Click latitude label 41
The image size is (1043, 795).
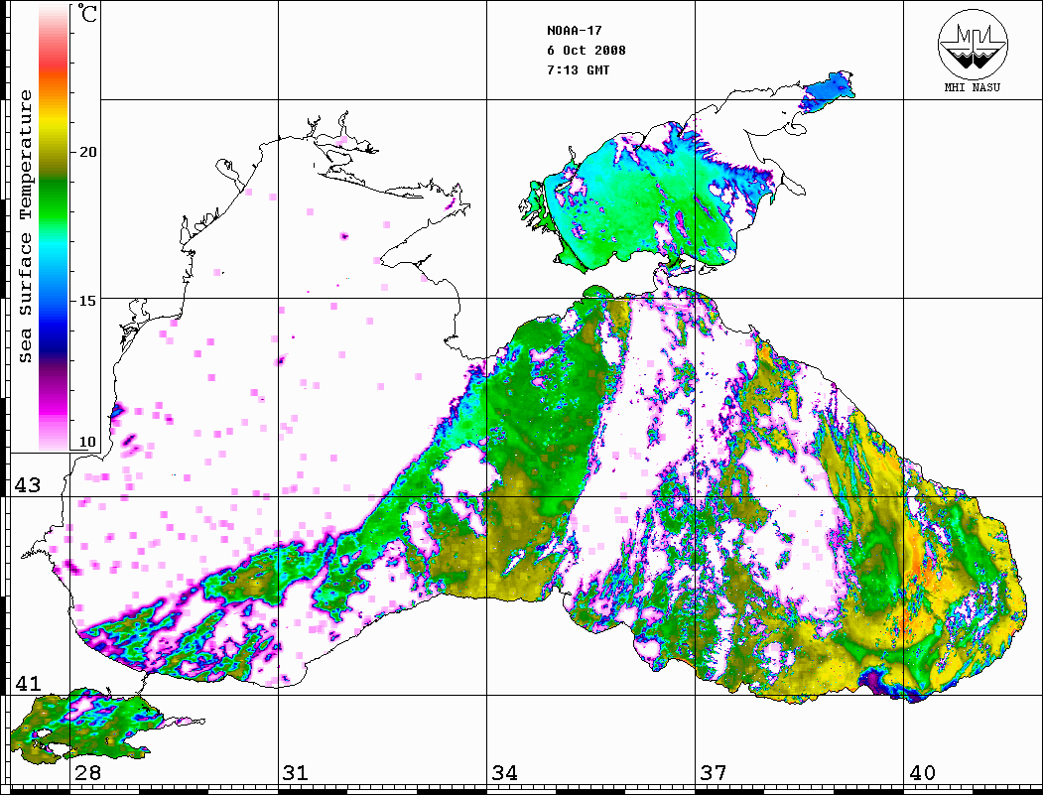(28, 683)
